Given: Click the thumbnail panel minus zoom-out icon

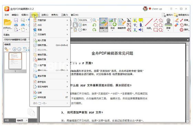Looking at the screenshot, I should (19, 49).
